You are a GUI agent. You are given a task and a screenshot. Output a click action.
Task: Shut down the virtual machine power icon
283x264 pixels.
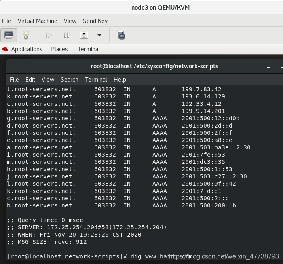[x=84, y=35]
